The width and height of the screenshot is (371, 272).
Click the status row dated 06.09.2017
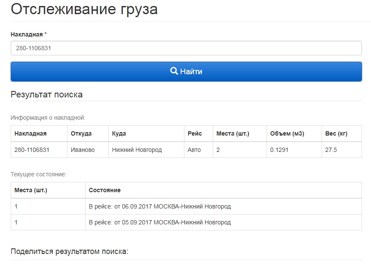(186, 206)
